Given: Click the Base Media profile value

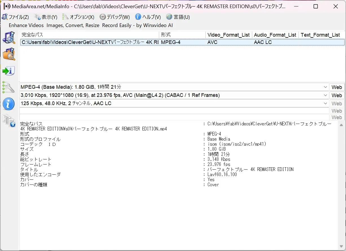Looking at the screenshot, I should [219, 139].
